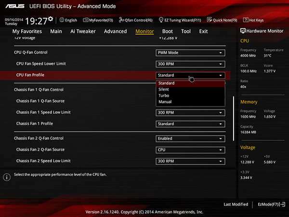The height and width of the screenshot is (217, 289).
Task: Click the Hot Keys label
Action: point(256,20)
